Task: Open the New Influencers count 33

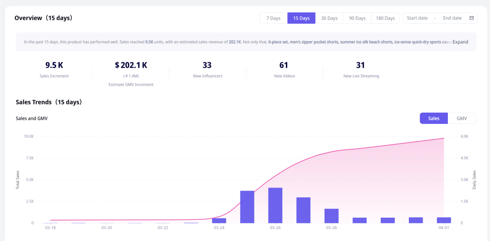Action: pos(207,65)
